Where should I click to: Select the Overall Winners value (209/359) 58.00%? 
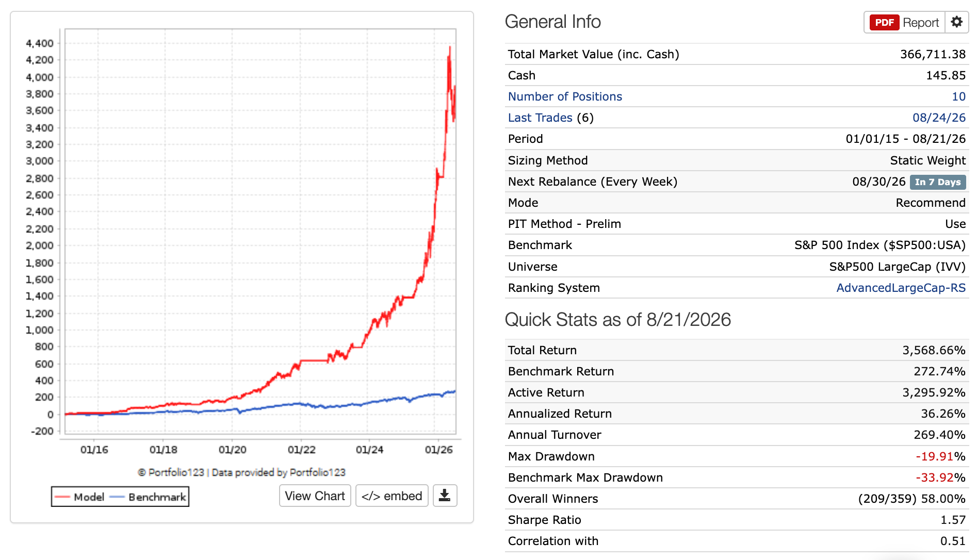click(911, 499)
